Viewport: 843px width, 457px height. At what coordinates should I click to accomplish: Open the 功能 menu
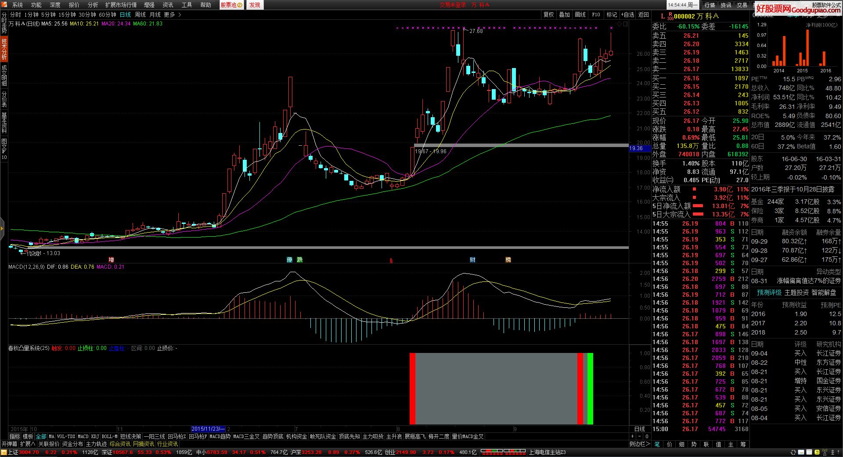[x=36, y=5]
